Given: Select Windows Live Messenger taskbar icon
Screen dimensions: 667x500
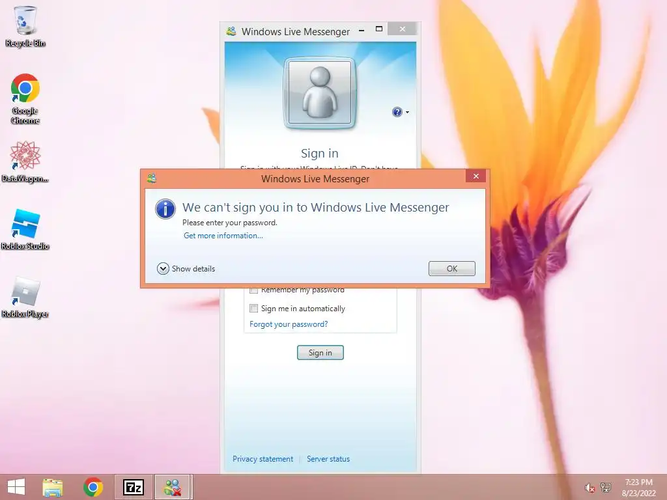Looking at the screenshot, I should [x=173, y=487].
